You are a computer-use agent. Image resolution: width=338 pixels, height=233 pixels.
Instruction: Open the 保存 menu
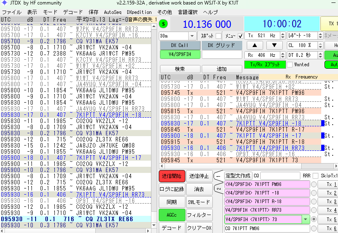[93, 12]
